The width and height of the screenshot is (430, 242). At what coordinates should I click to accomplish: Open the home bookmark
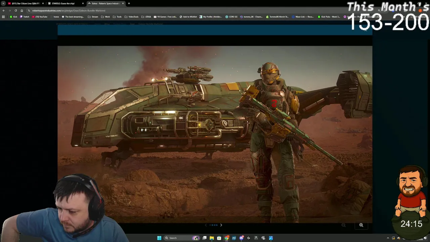point(54,17)
